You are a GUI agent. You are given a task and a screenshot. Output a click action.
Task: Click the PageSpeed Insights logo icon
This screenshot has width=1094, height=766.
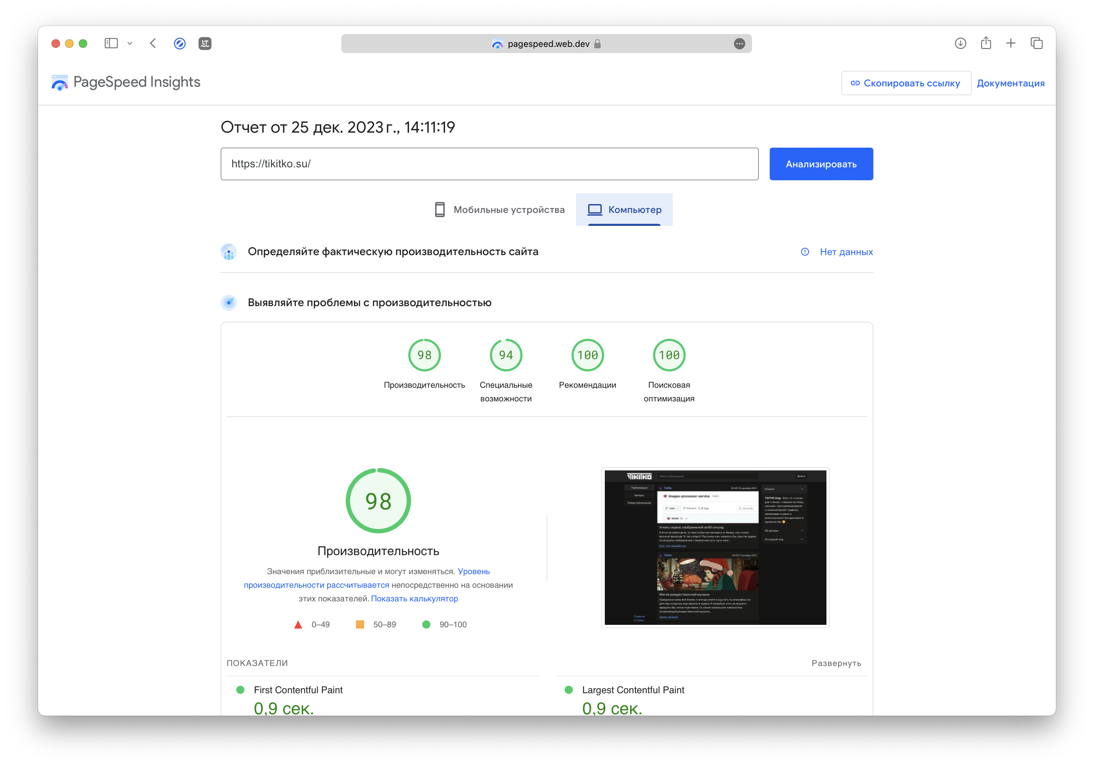[x=59, y=82]
